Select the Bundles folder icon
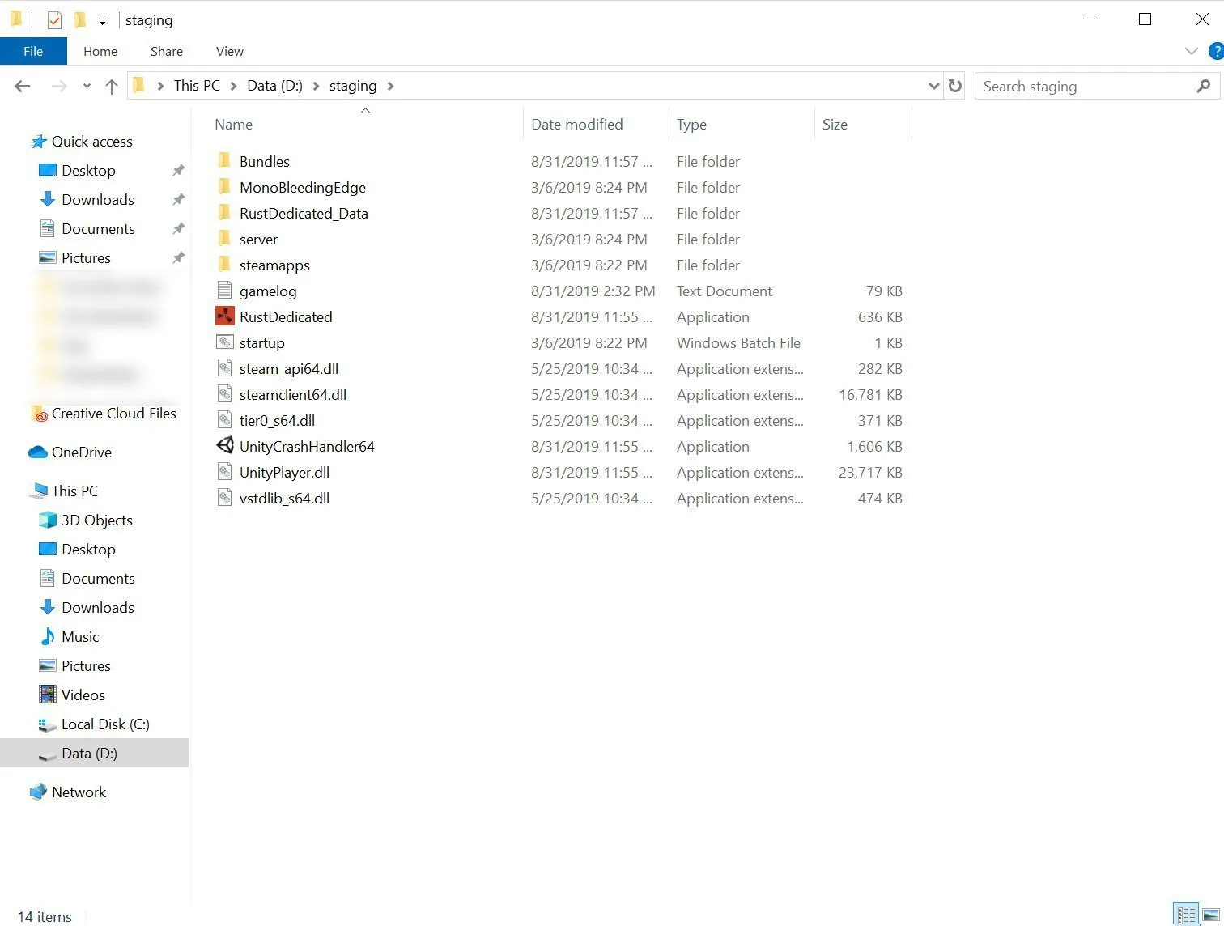Screen dimensions: 1224x926 pyautogui.click(x=224, y=161)
